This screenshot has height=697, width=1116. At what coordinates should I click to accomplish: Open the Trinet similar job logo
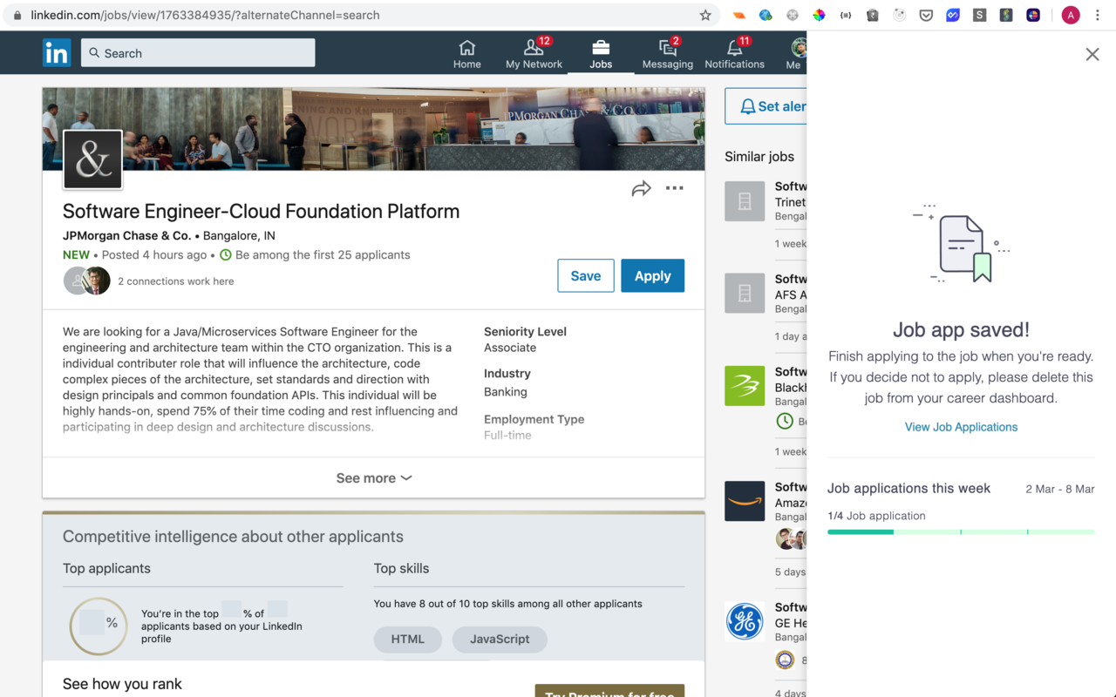[745, 201]
